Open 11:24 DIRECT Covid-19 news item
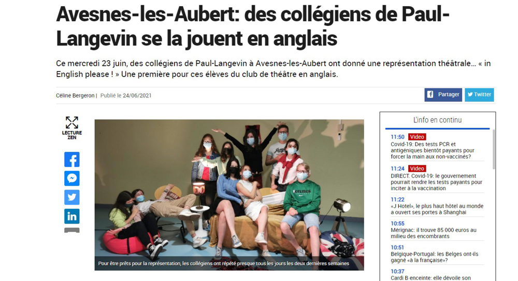Viewport: 518px width, 281px height. [x=436, y=182]
